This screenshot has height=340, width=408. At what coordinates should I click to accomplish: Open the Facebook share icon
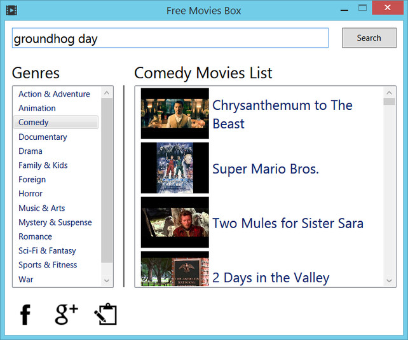(x=25, y=315)
